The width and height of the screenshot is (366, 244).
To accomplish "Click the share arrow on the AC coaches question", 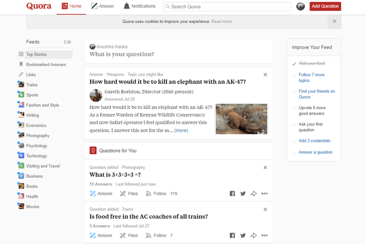I will point(253,235).
